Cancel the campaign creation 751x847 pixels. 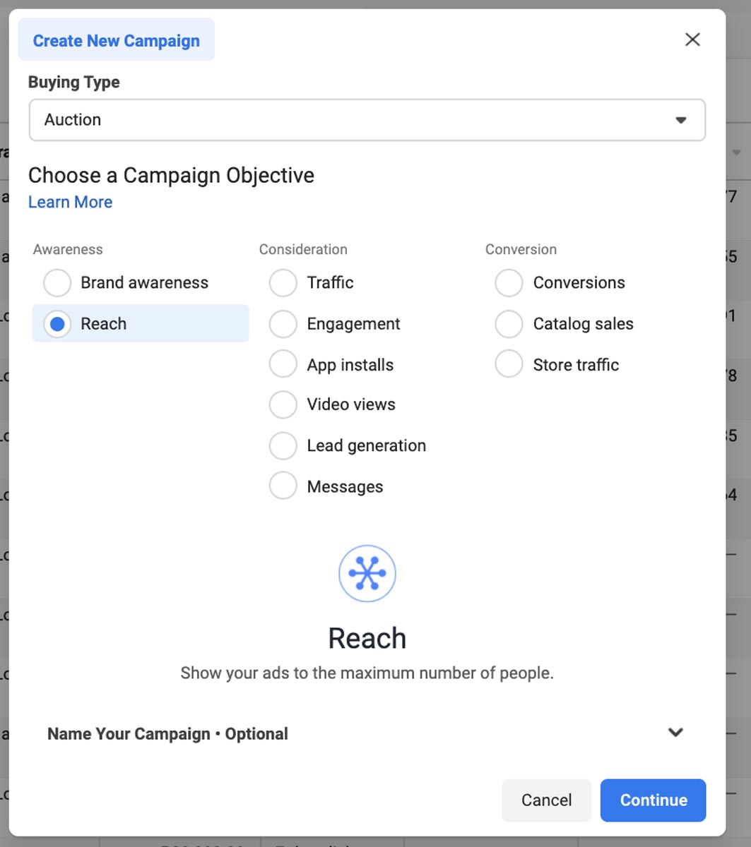pyautogui.click(x=546, y=800)
